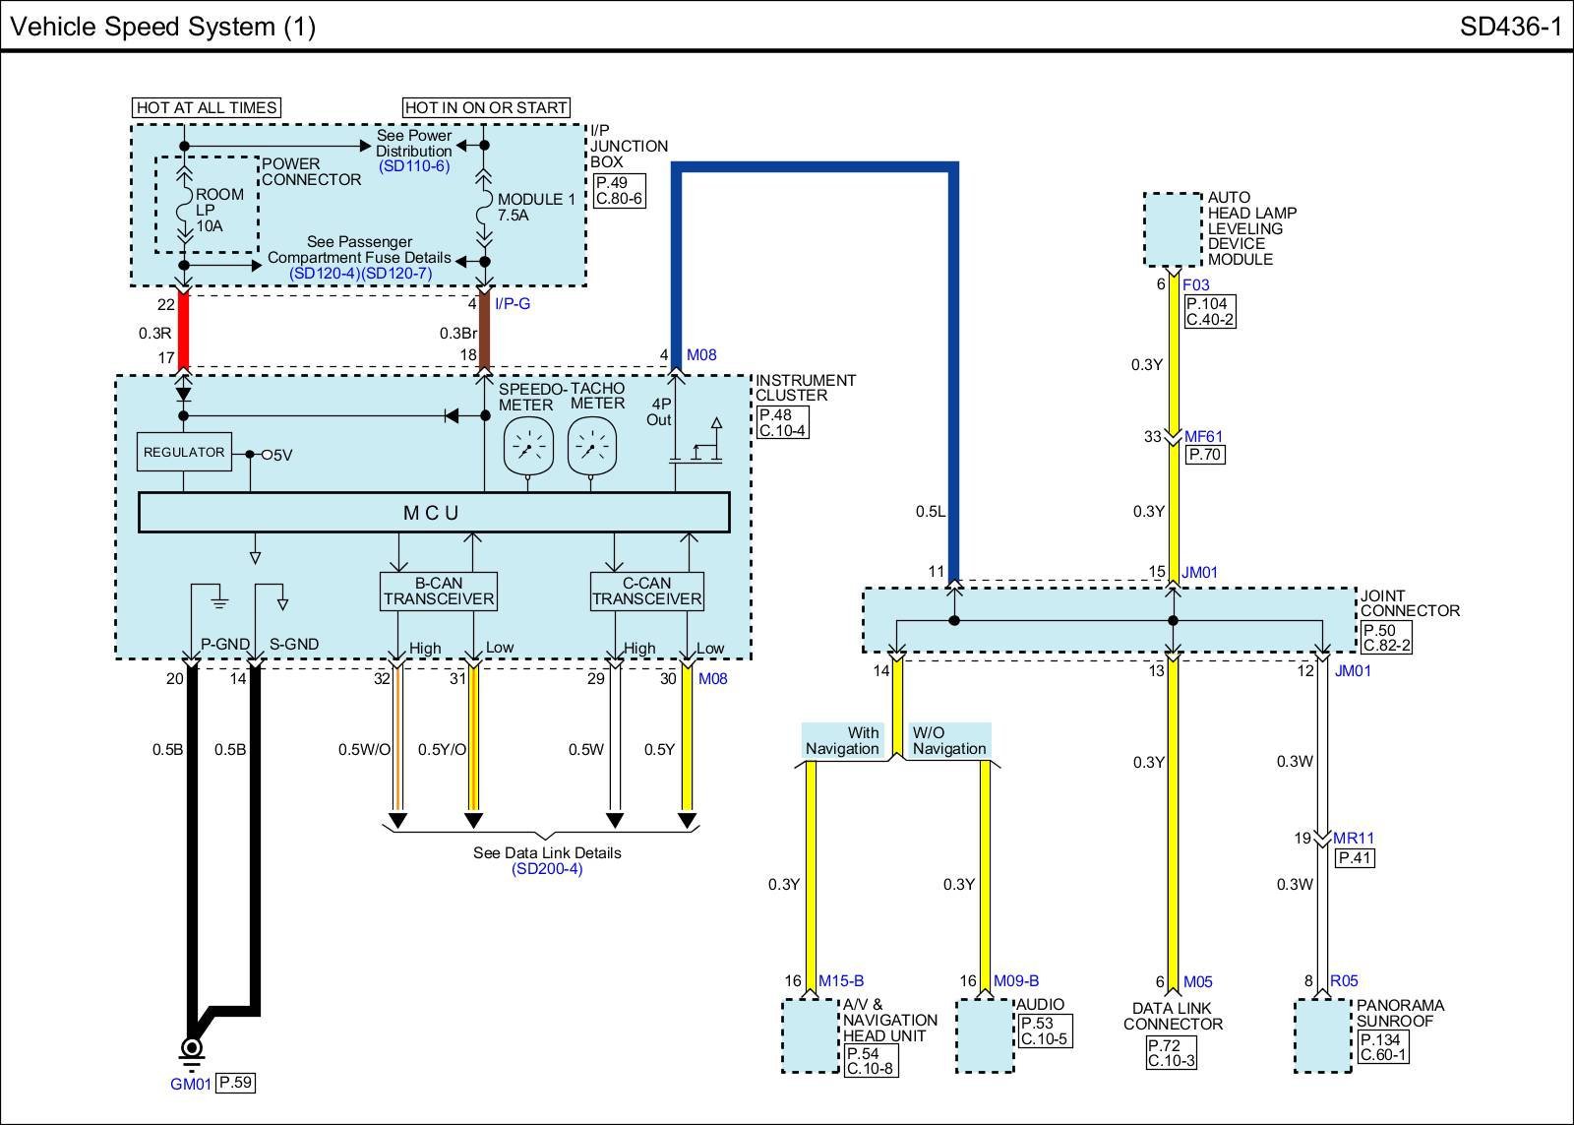Select the Panorama Sunroof component box

1322,1035
